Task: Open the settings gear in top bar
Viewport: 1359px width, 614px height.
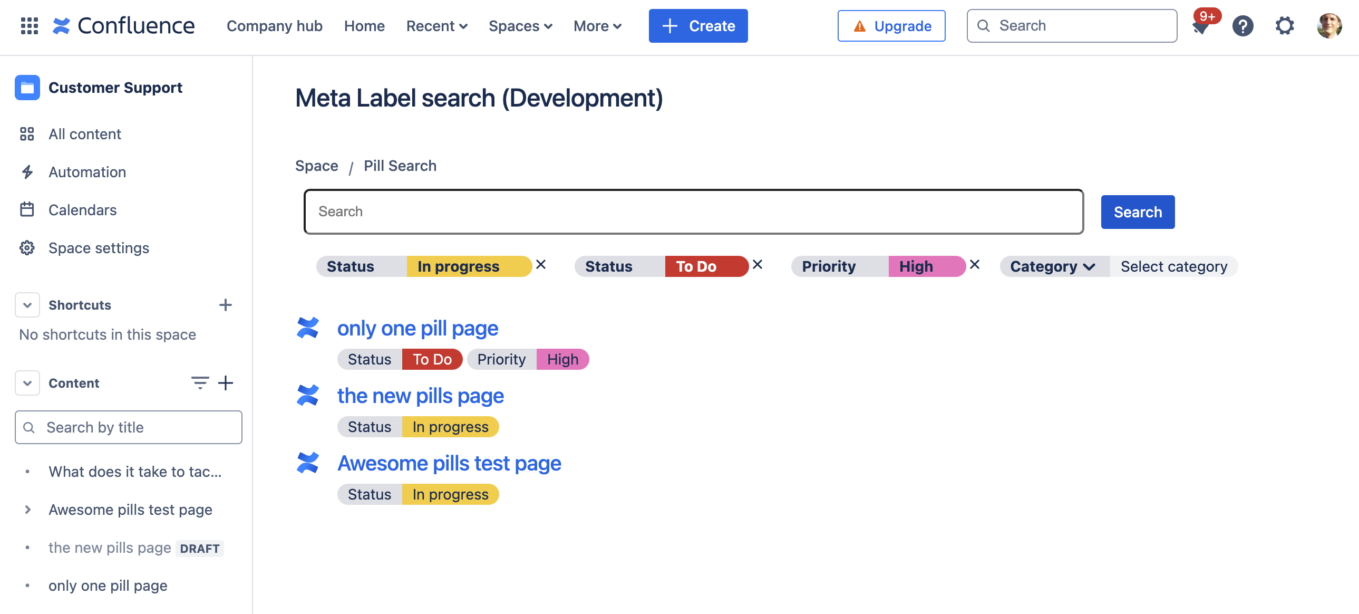Action: 1284,25
